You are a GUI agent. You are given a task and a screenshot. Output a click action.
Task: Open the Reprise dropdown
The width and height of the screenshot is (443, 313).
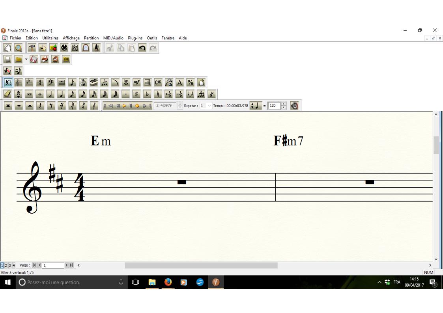coord(209,106)
